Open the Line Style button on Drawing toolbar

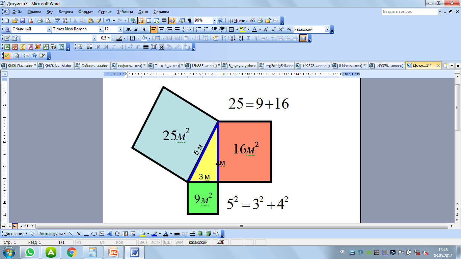tap(177, 233)
